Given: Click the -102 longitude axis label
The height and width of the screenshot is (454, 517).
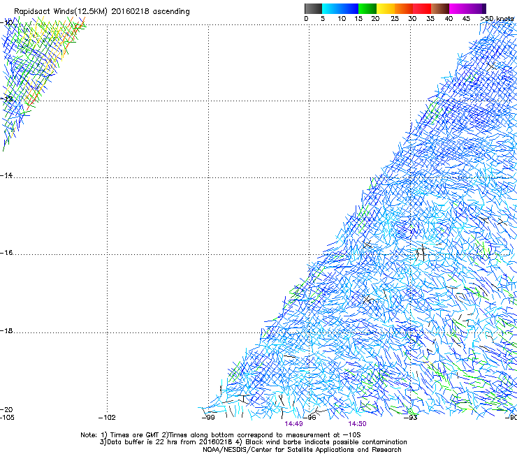Looking at the screenshot, I should 107,418.
